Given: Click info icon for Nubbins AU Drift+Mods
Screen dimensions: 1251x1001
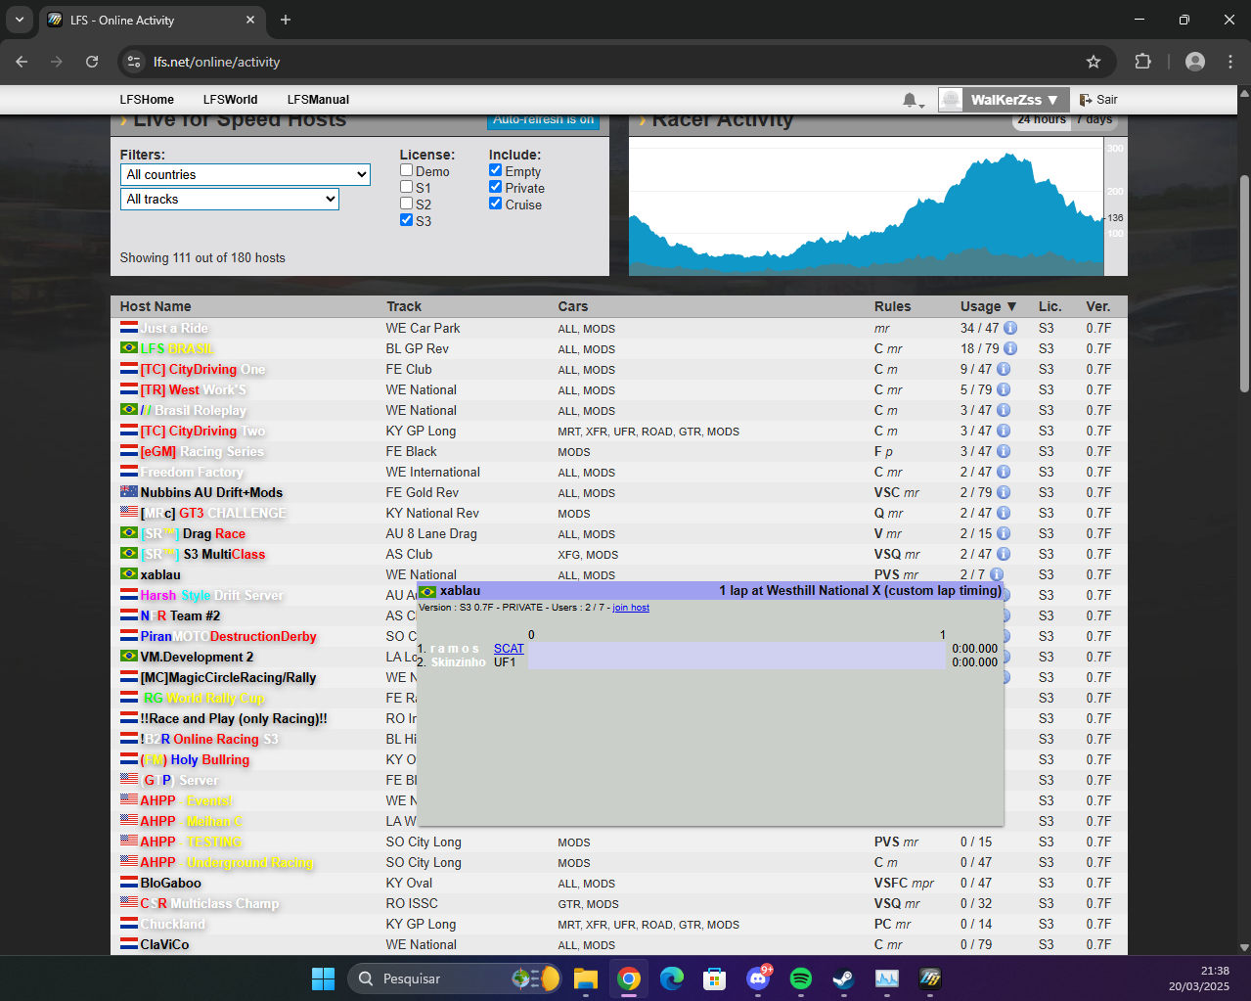Looking at the screenshot, I should [1004, 493].
